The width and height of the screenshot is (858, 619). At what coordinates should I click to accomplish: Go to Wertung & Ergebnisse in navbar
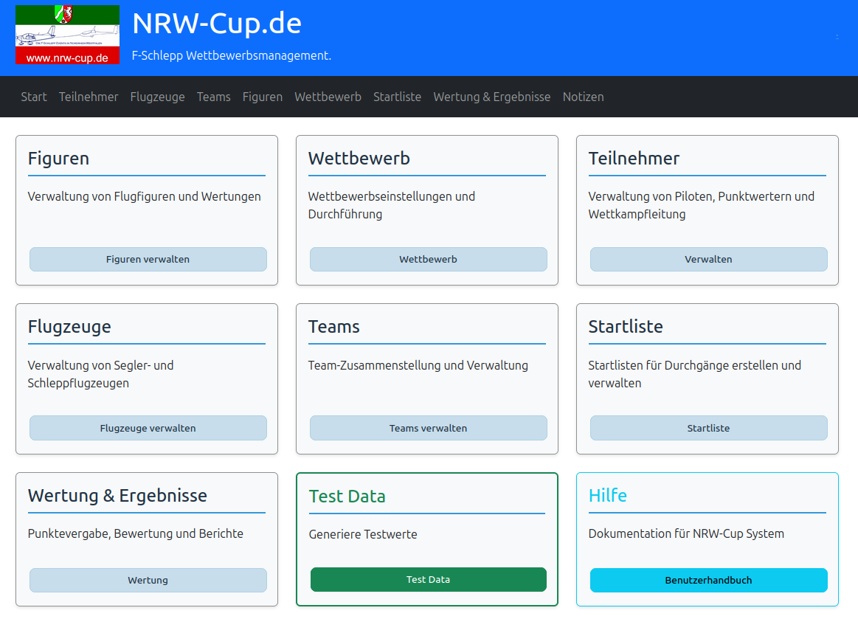pyautogui.click(x=492, y=97)
